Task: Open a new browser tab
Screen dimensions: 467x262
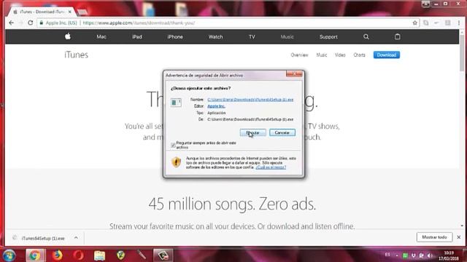Action: tap(82, 12)
